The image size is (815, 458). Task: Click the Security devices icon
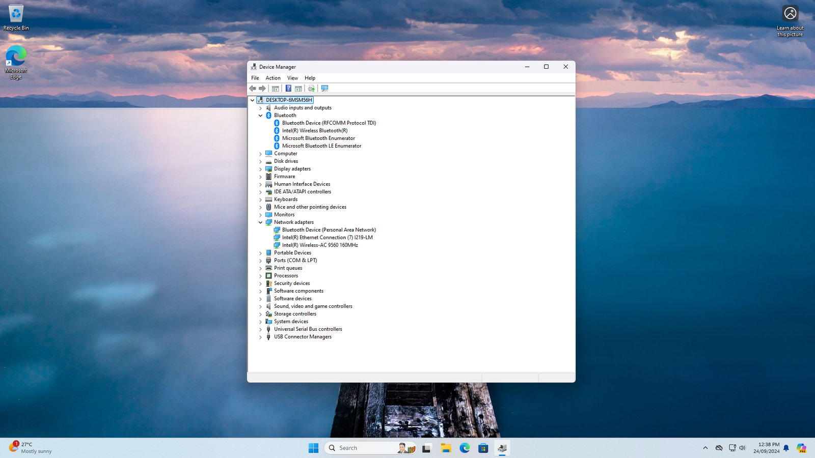(268, 283)
